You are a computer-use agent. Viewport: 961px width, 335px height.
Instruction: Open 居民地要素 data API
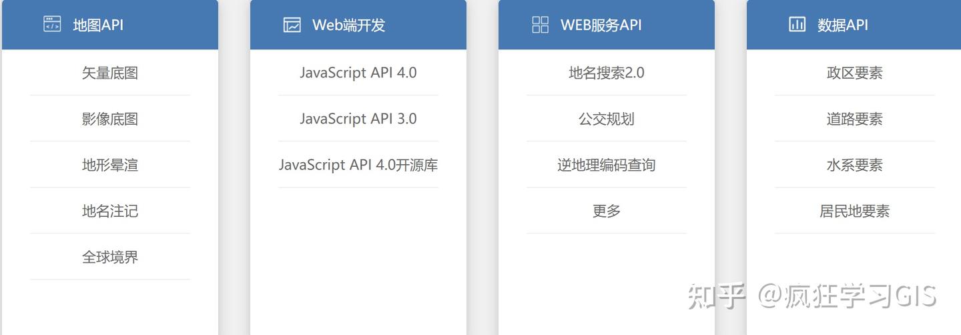(x=855, y=211)
